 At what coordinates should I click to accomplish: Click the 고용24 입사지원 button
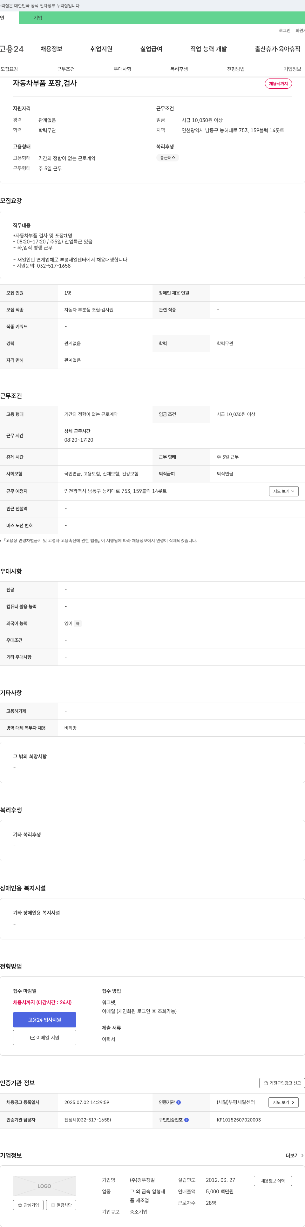coord(44,1019)
